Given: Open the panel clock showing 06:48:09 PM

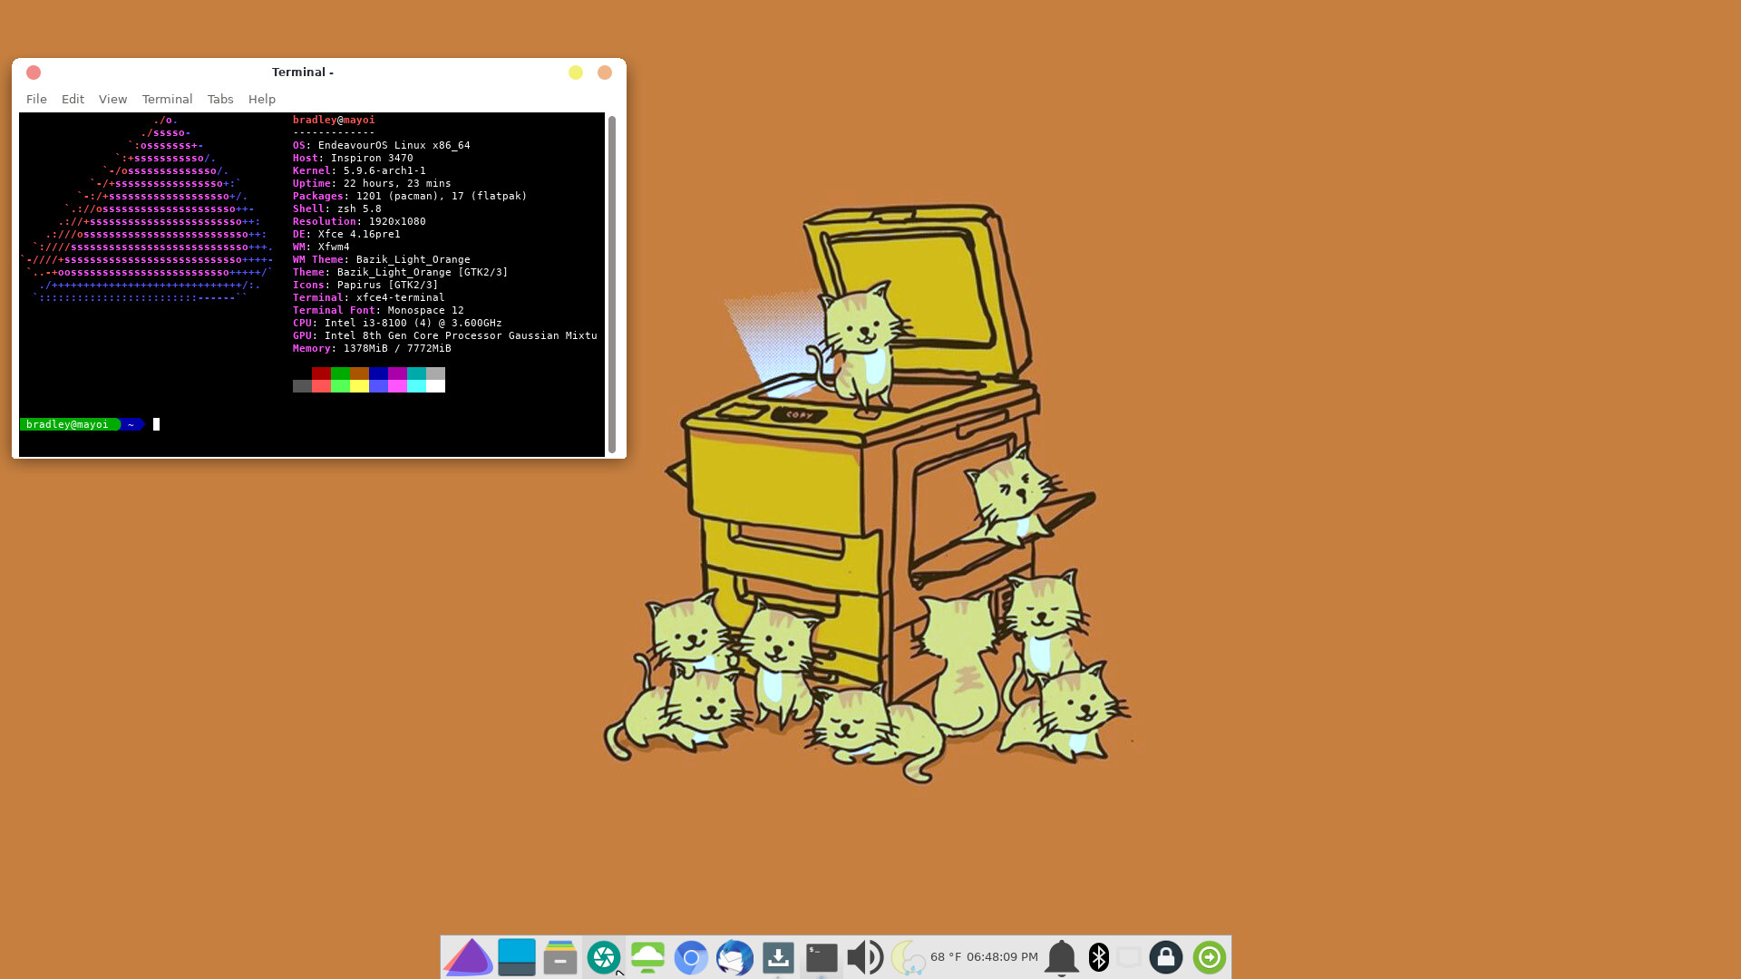Looking at the screenshot, I should 1002,957.
